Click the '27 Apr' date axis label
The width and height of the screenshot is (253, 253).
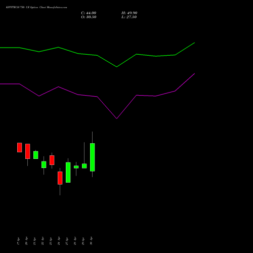click(x=67, y=241)
